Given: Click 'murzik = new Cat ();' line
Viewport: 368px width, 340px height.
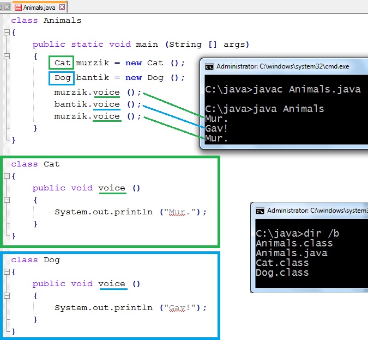Looking at the screenshot, I should pyautogui.click(x=130, y=63).
